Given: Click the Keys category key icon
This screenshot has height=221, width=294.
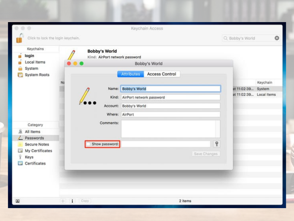Looking at the screenshot, I should click(x=20, y=157).
